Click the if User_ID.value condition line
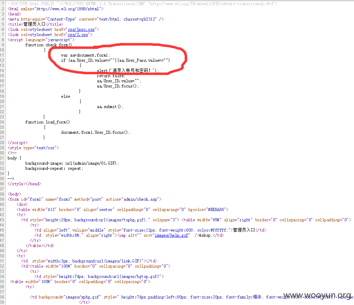The height and width of the screenshot is (305, 354). pos(115,60)
